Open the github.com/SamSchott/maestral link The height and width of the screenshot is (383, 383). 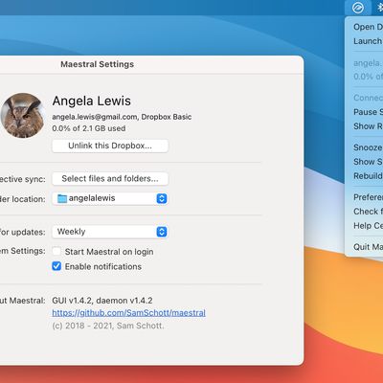(128, 313)
